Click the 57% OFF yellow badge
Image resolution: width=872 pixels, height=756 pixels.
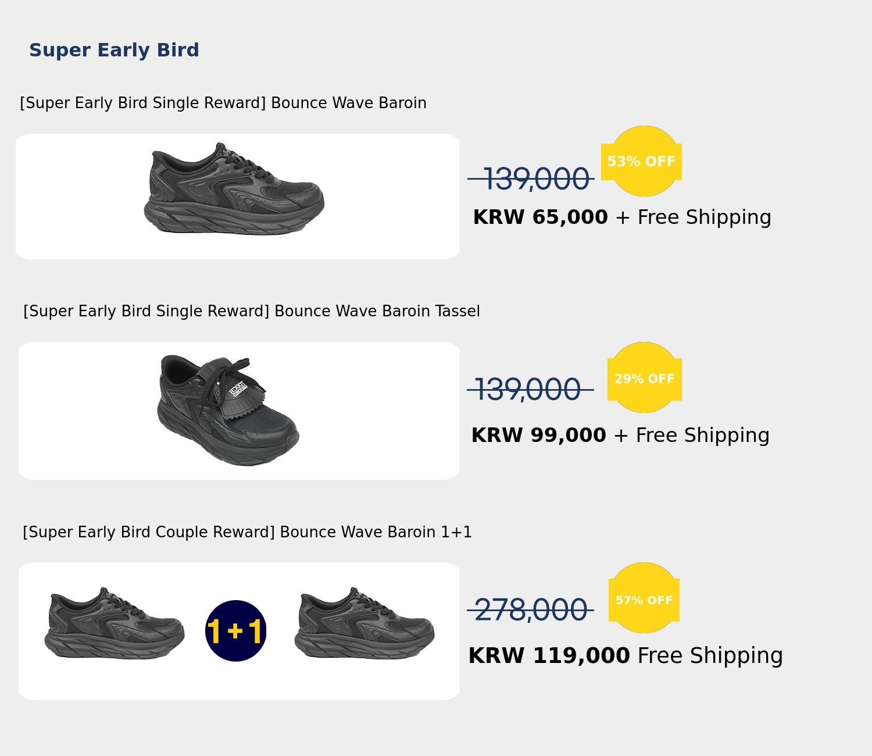[644, 600]
